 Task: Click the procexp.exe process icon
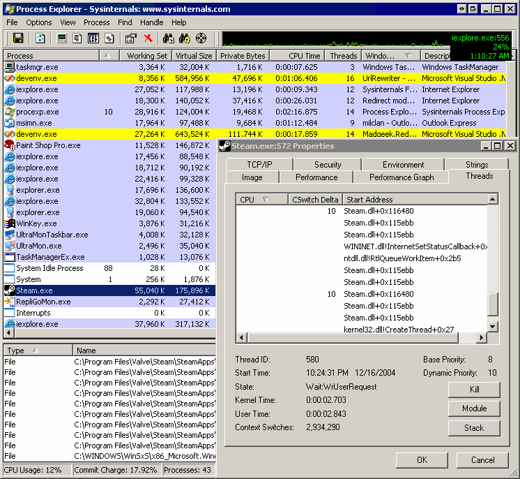[x=10, y=112]
